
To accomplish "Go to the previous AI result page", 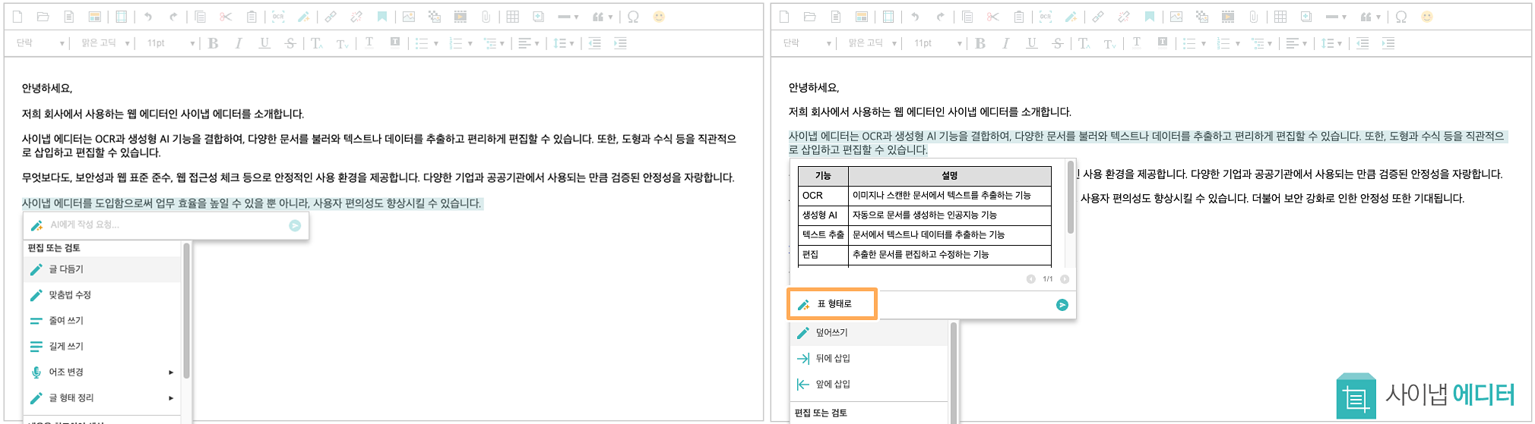I will 1030,279.
